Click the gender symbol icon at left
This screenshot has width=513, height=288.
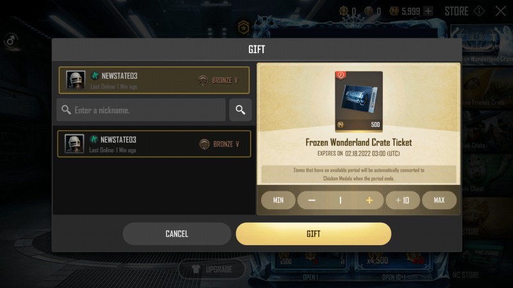(11, 40)
